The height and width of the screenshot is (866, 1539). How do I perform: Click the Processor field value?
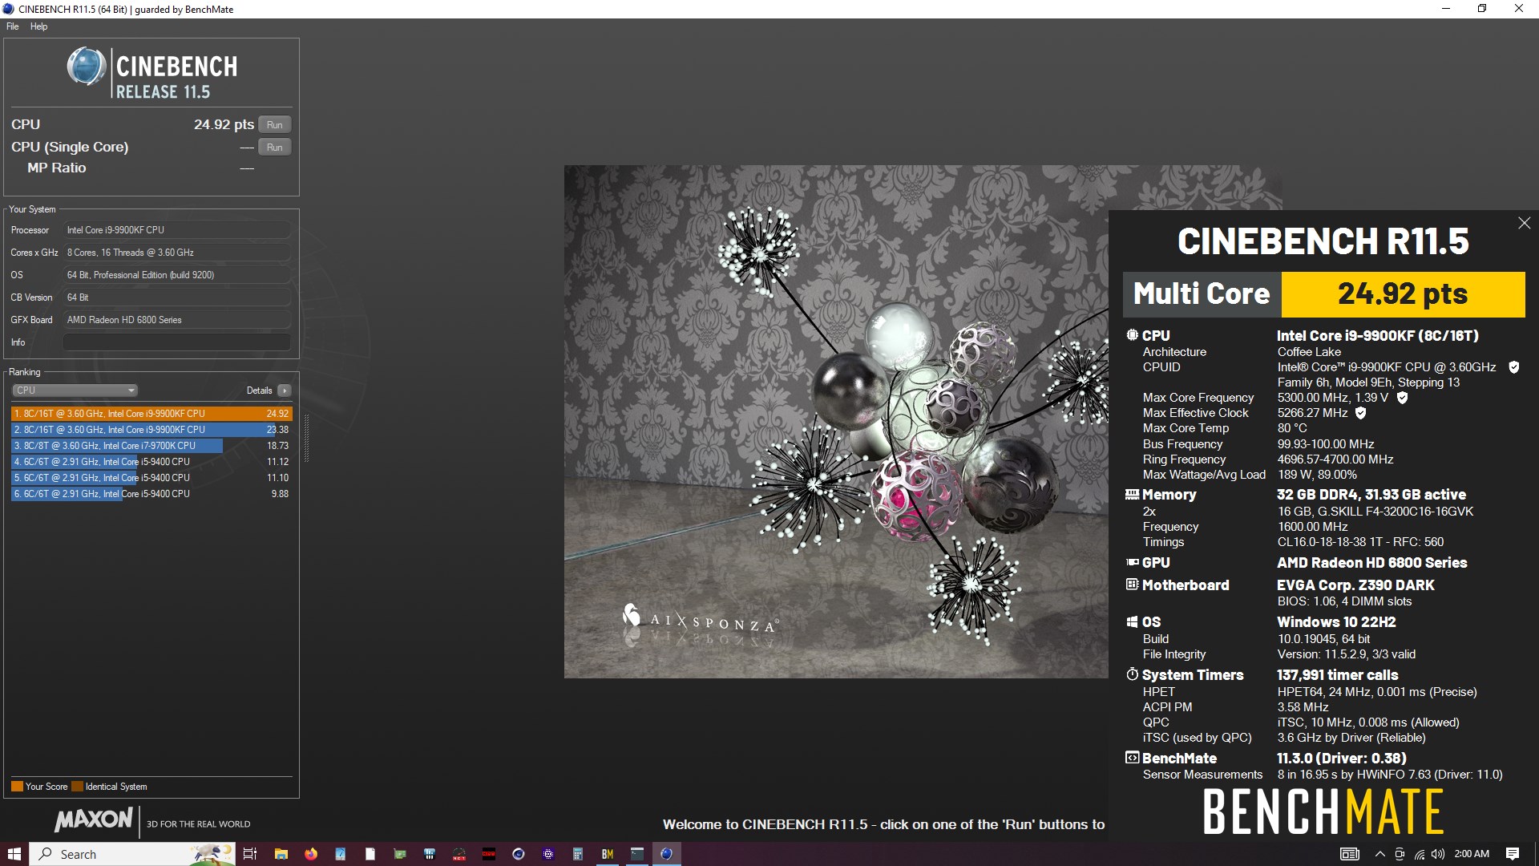(176, 230)
